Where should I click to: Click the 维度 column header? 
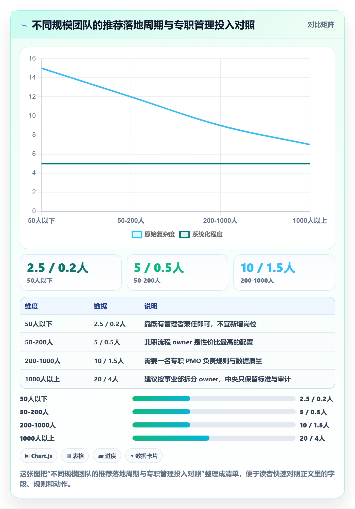click(31, 306)
